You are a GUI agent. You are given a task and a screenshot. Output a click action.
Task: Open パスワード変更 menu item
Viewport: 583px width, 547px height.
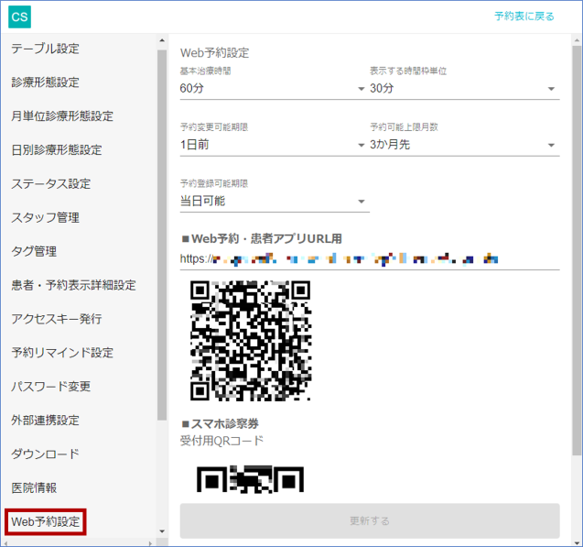(51, 387)
